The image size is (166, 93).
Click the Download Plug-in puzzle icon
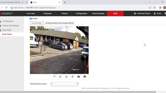135,13
